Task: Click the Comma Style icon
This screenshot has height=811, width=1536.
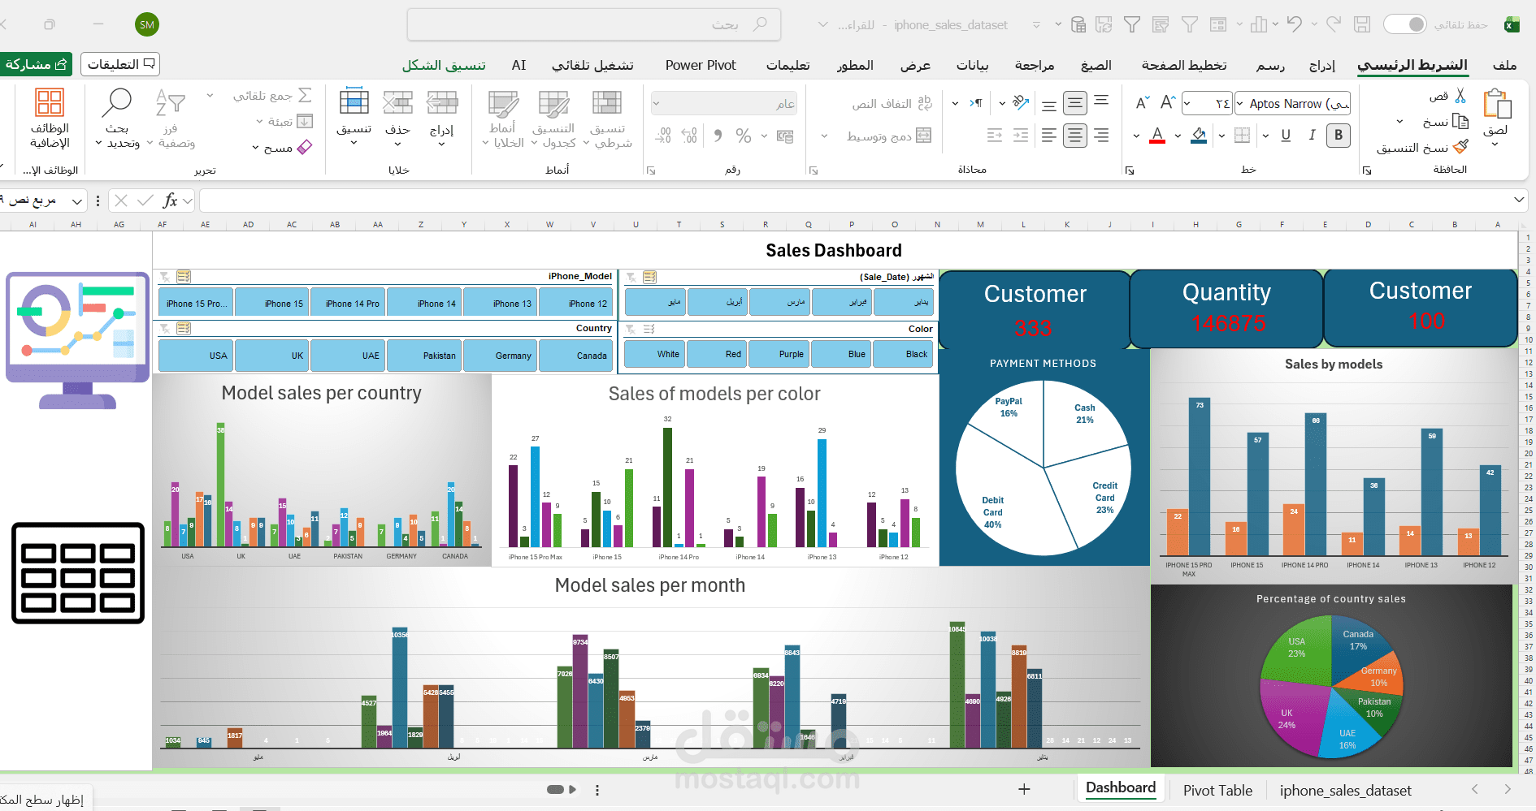Action: tap(717, 136)
